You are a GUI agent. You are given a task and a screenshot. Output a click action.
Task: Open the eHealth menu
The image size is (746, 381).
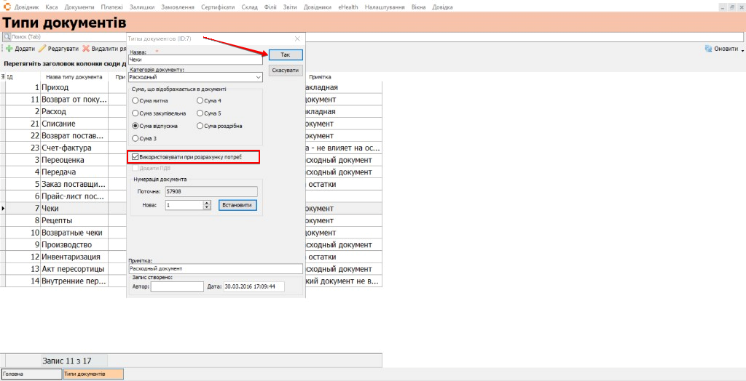click(x=348, y=7)
